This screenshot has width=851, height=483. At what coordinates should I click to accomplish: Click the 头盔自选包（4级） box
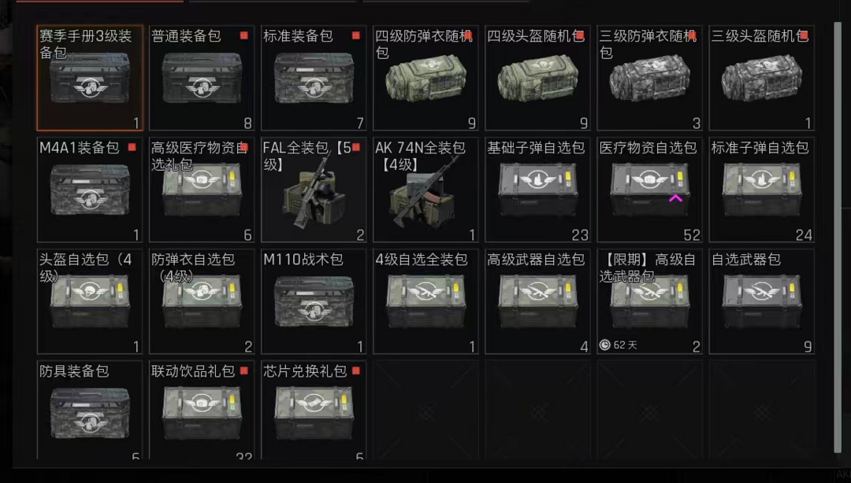point(90,301)
